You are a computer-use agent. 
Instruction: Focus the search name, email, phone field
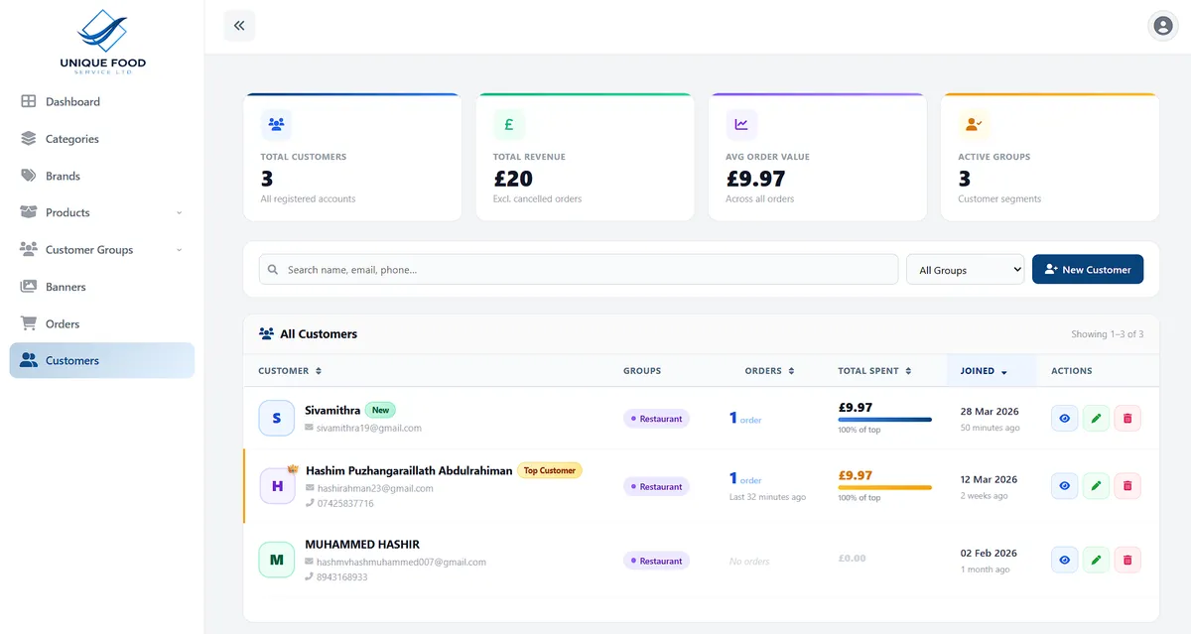pyautogui.click(x=579, y=270)
